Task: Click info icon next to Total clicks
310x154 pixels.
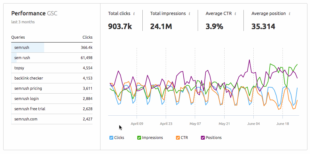Action: pos(134,14)
